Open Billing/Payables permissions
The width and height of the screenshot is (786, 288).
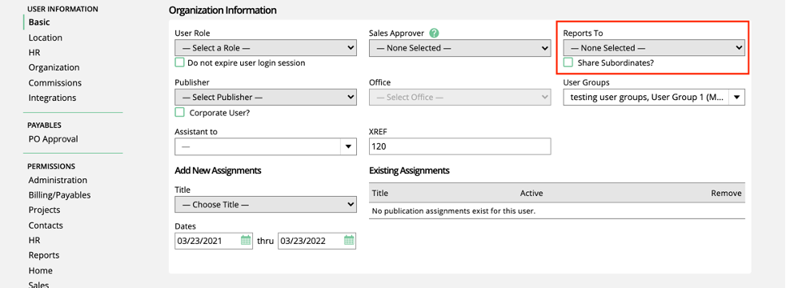(x=59, y=195)
